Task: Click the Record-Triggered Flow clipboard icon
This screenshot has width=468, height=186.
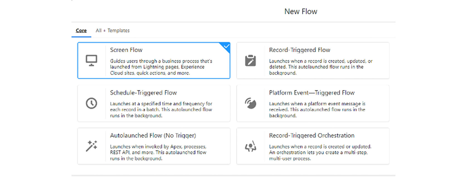Action: coord(250,61)
